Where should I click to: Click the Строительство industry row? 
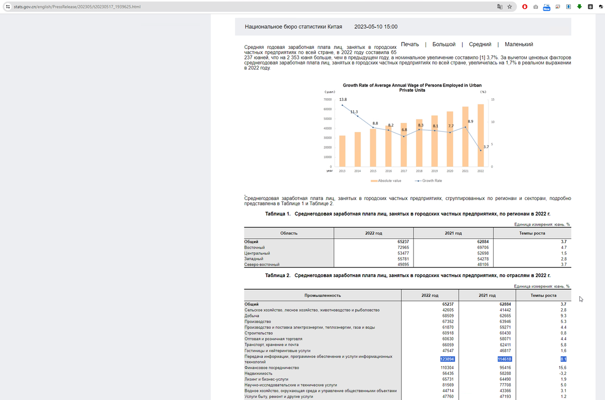pyautogui.click(x=259, y=333)
